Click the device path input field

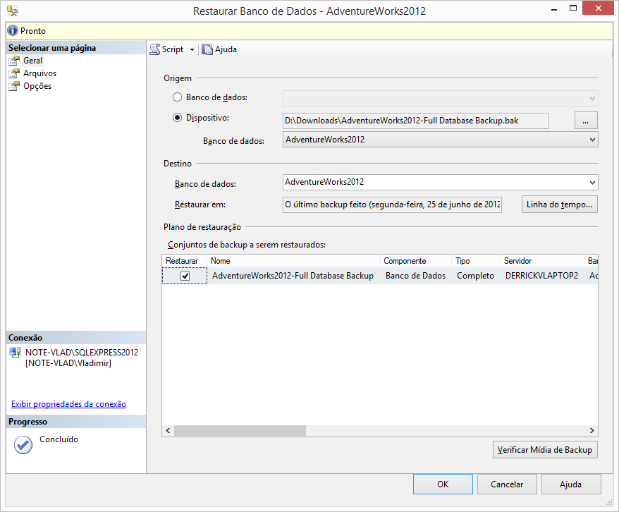415,121
